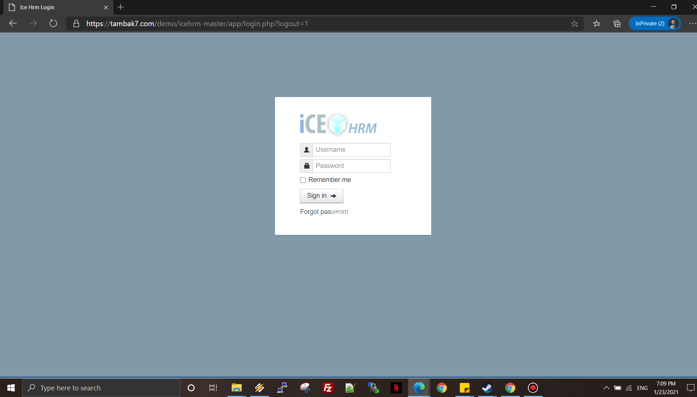Select the Ice Hrm Login tab
The image size is (697, 397).
coord(55,7)
